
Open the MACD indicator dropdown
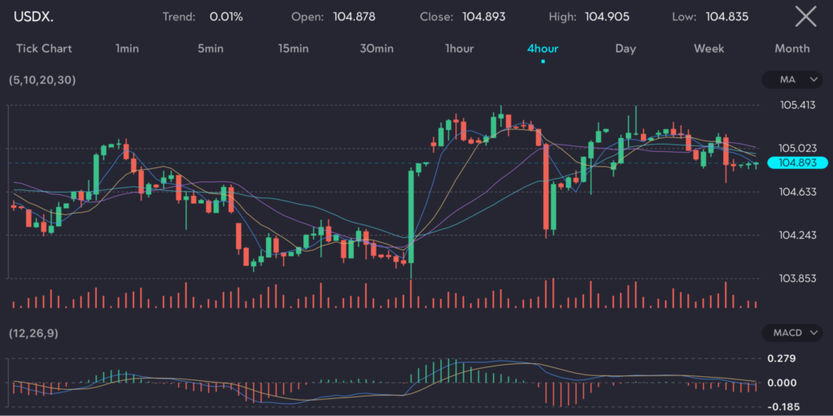[x=792, y=332]
